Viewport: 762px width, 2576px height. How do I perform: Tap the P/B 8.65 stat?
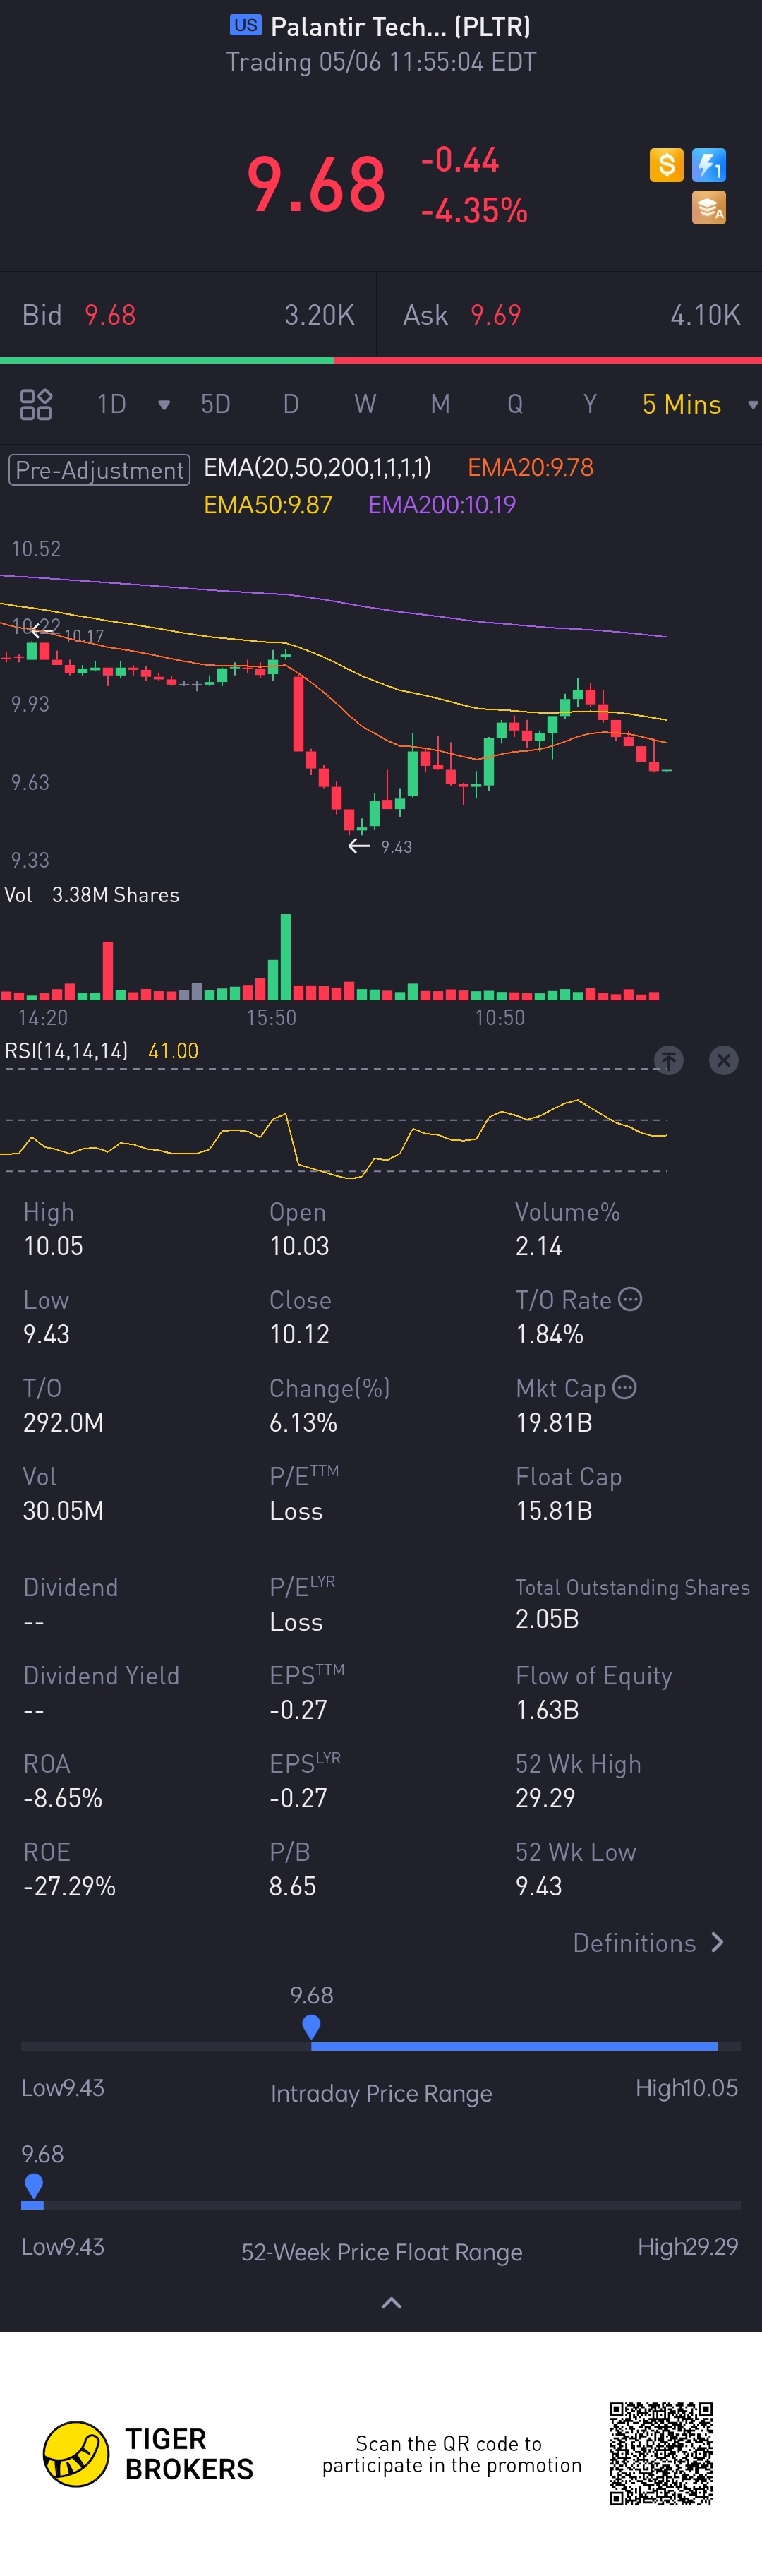292,1868
